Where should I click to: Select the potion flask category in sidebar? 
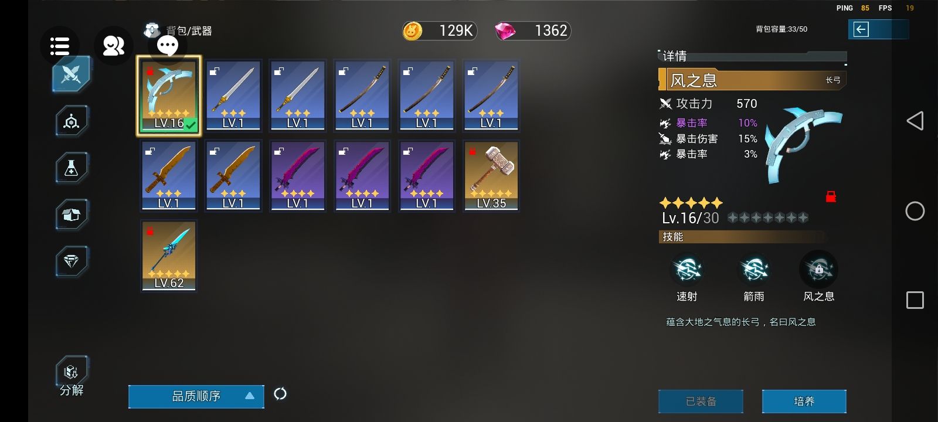pos(72,168)
